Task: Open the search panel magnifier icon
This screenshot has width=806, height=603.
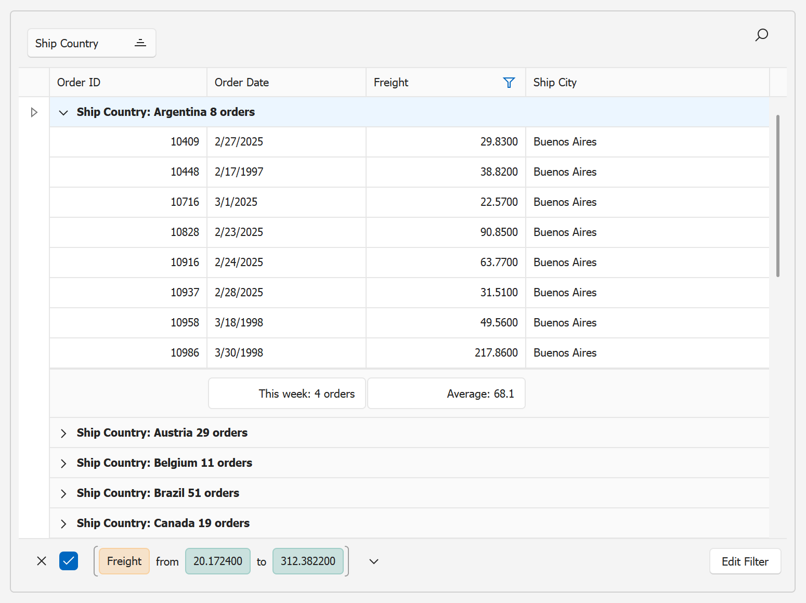Action: point(761,35)
